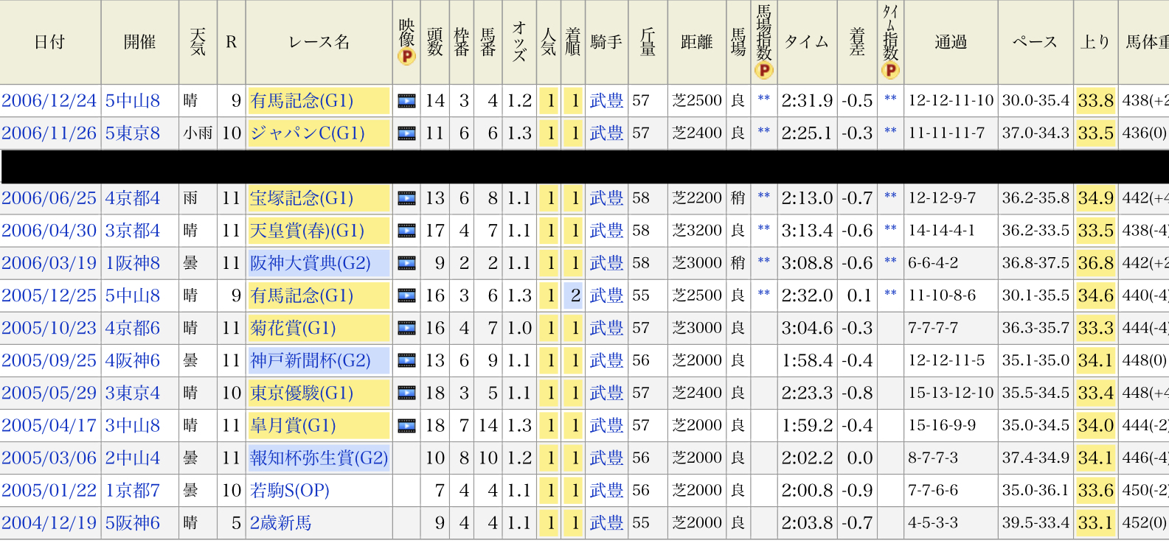Open 2歳新馬 race result
This screenshot has width=1169, height=546.
[280, 522]
